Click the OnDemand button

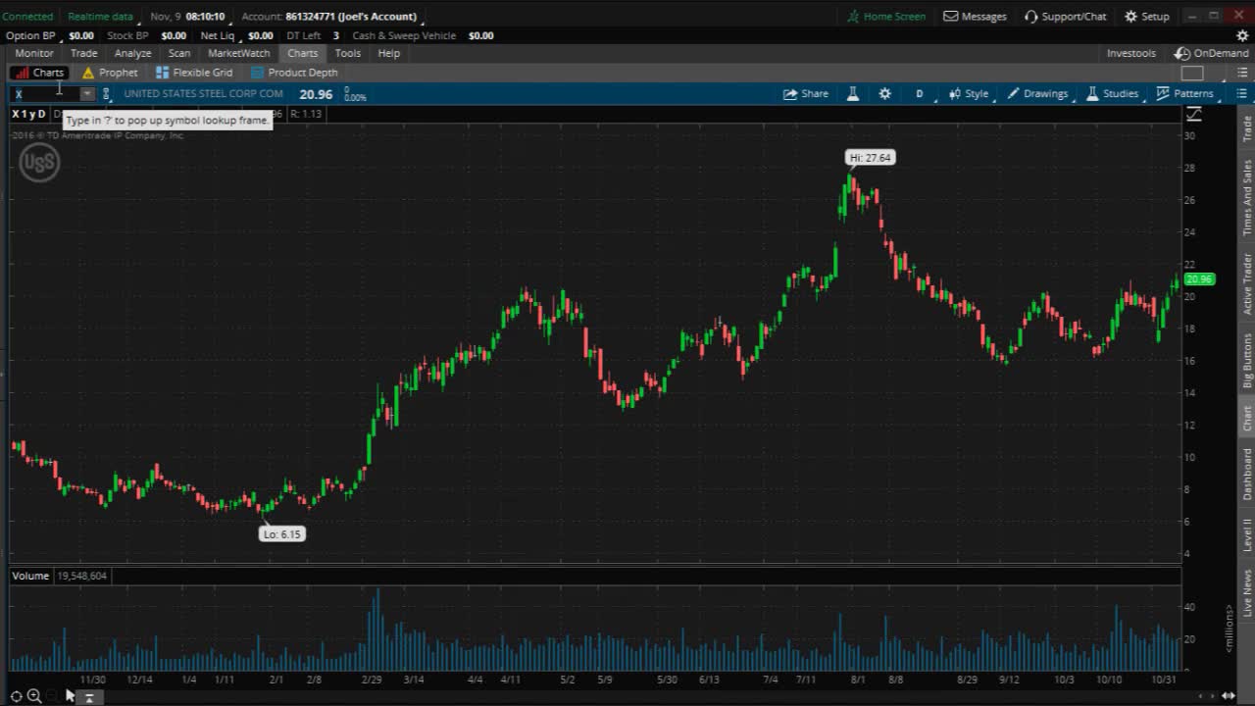(x=1212, y=53)
